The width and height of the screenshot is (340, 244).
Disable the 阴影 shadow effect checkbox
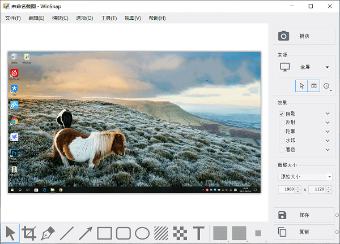coord(282,114)
